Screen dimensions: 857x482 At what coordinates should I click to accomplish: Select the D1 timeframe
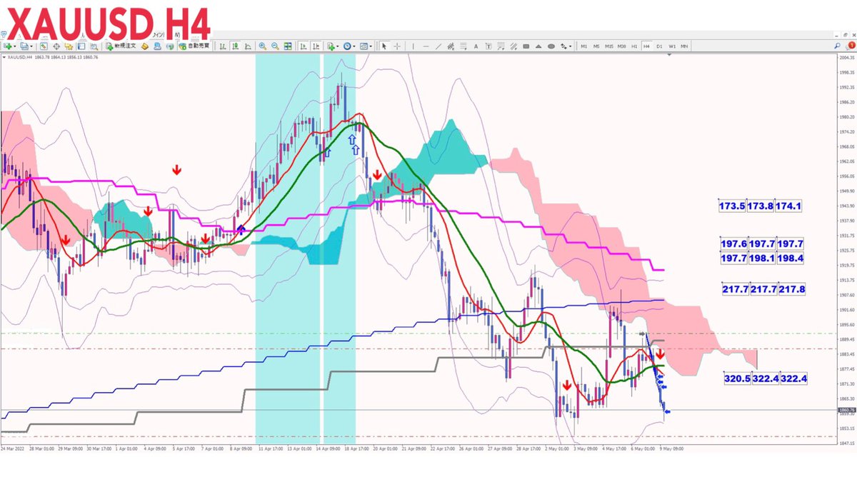tap(659, 46)
